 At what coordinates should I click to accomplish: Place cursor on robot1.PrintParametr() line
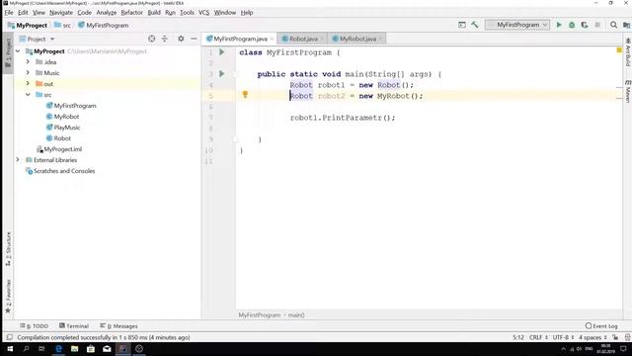pyautogui.click(x=343, y=118)
